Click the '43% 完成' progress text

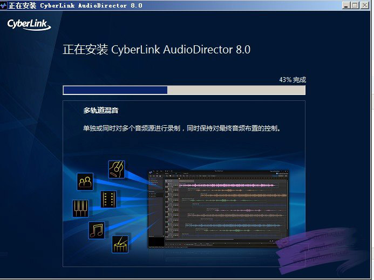(293, 80)
